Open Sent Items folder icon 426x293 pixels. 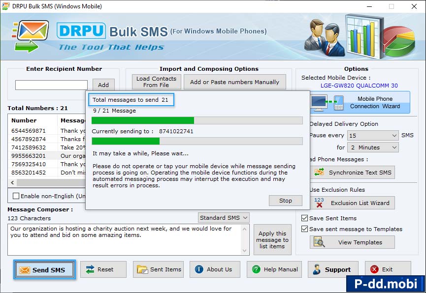click(x=142, y=269)
